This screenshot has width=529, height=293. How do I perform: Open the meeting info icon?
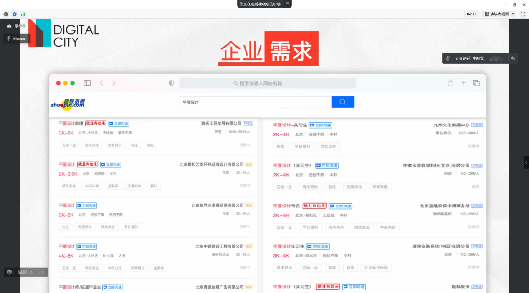(6, 14)
